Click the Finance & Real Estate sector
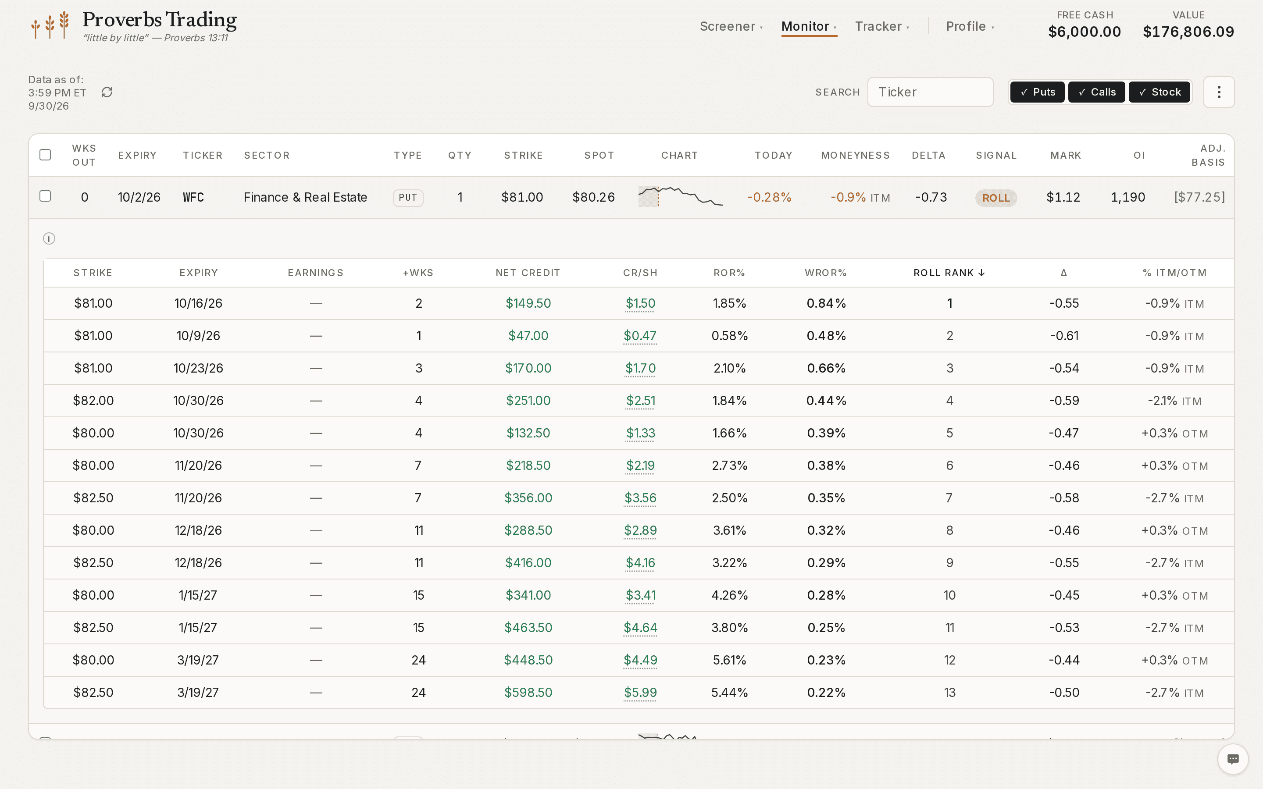The image size is (1263, 789). pyautogui.click(x=305, y=197)
